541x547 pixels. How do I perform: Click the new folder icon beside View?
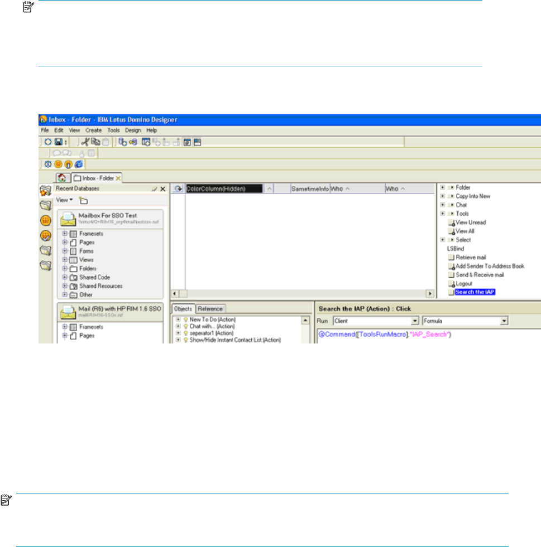coord(84,200)
